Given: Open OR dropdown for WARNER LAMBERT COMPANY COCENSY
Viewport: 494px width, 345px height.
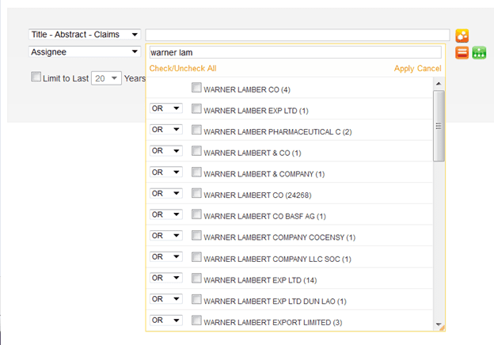Looking at the screenshot, I should (166, 236).
